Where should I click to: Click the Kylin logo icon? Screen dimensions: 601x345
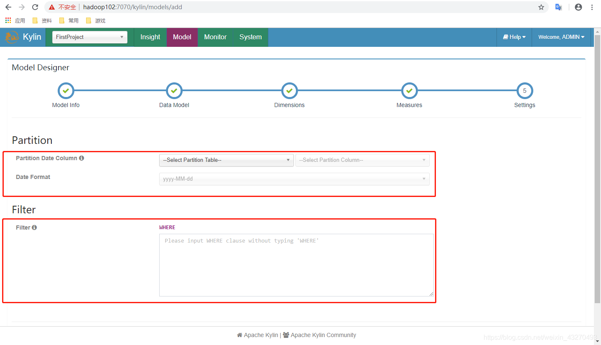12,37
